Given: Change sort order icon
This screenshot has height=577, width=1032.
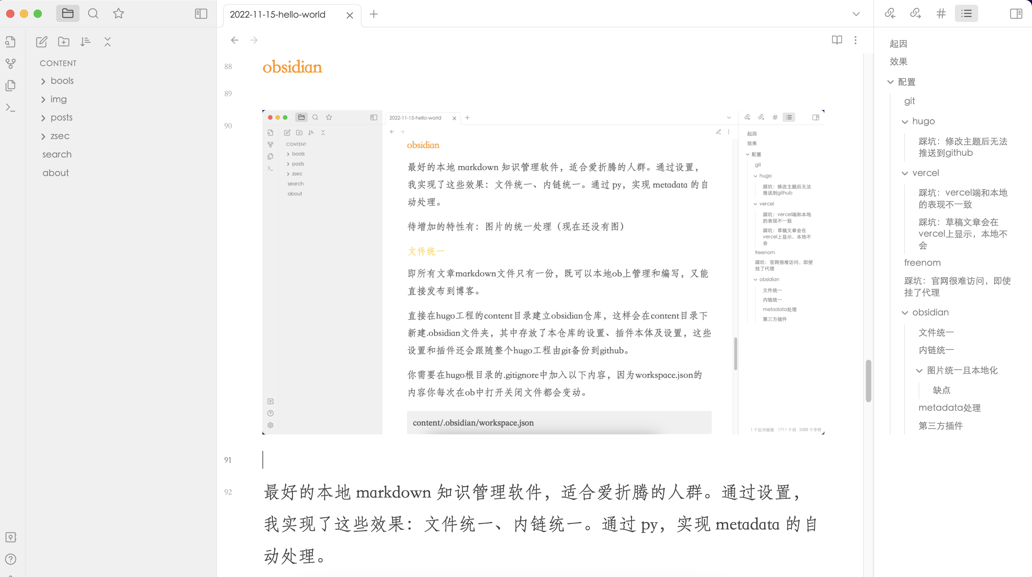Looking at the screenshot, I should [85, 42].
